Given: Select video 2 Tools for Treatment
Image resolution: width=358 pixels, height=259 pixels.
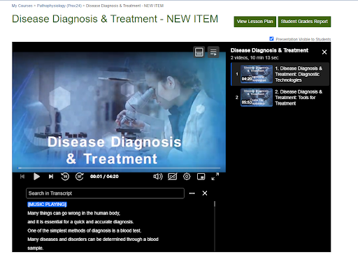Looking at the screenshot, I should [280, 98].
